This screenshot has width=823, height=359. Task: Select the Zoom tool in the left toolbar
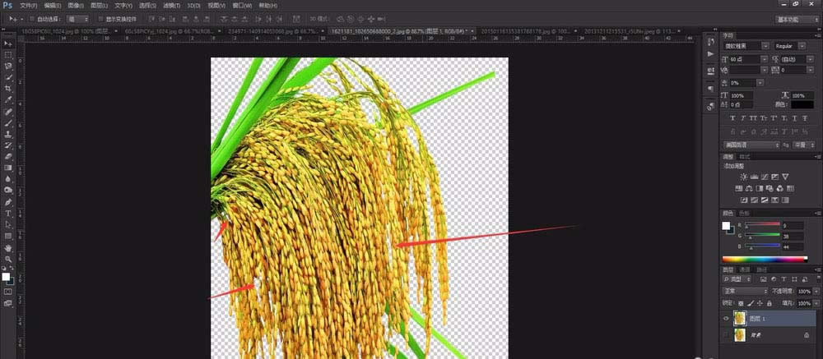(x=8, y=258)
